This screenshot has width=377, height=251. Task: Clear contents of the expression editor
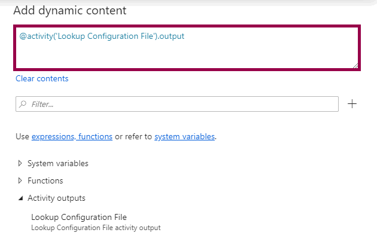(42, 78)
